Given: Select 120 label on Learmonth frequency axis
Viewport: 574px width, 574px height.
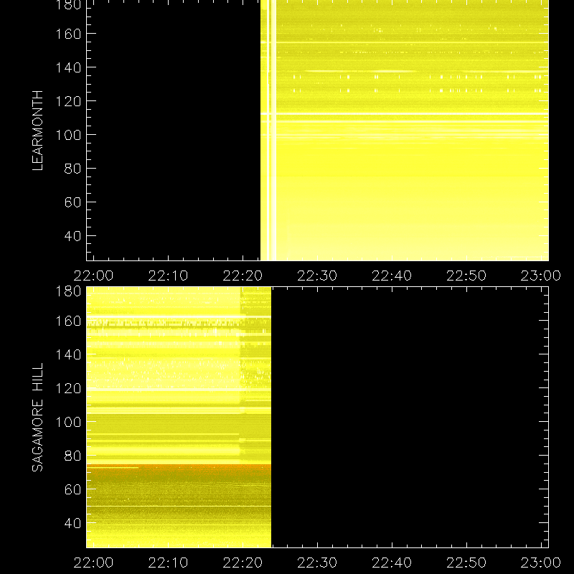Looking at the screenshot, I should click(x=68, y=101).
